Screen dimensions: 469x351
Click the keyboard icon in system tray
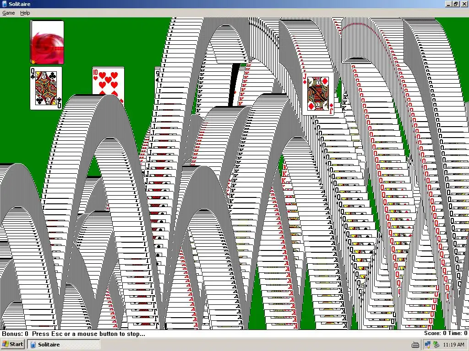[415, 345]
